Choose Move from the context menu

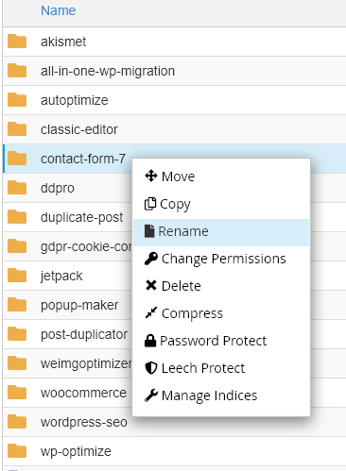(221, 177)
